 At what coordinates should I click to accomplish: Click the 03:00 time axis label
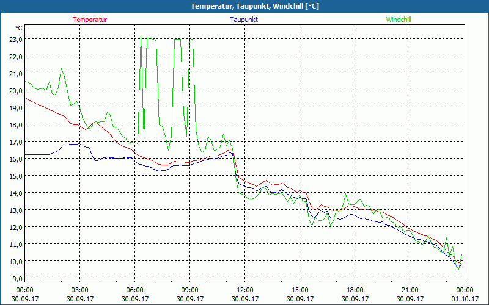click(x=79, y=290)
